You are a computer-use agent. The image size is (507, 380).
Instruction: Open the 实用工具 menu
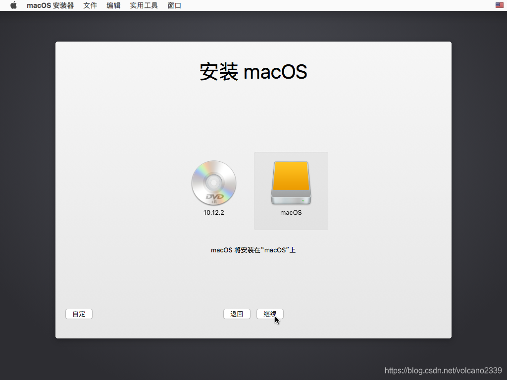pos(144,5)
